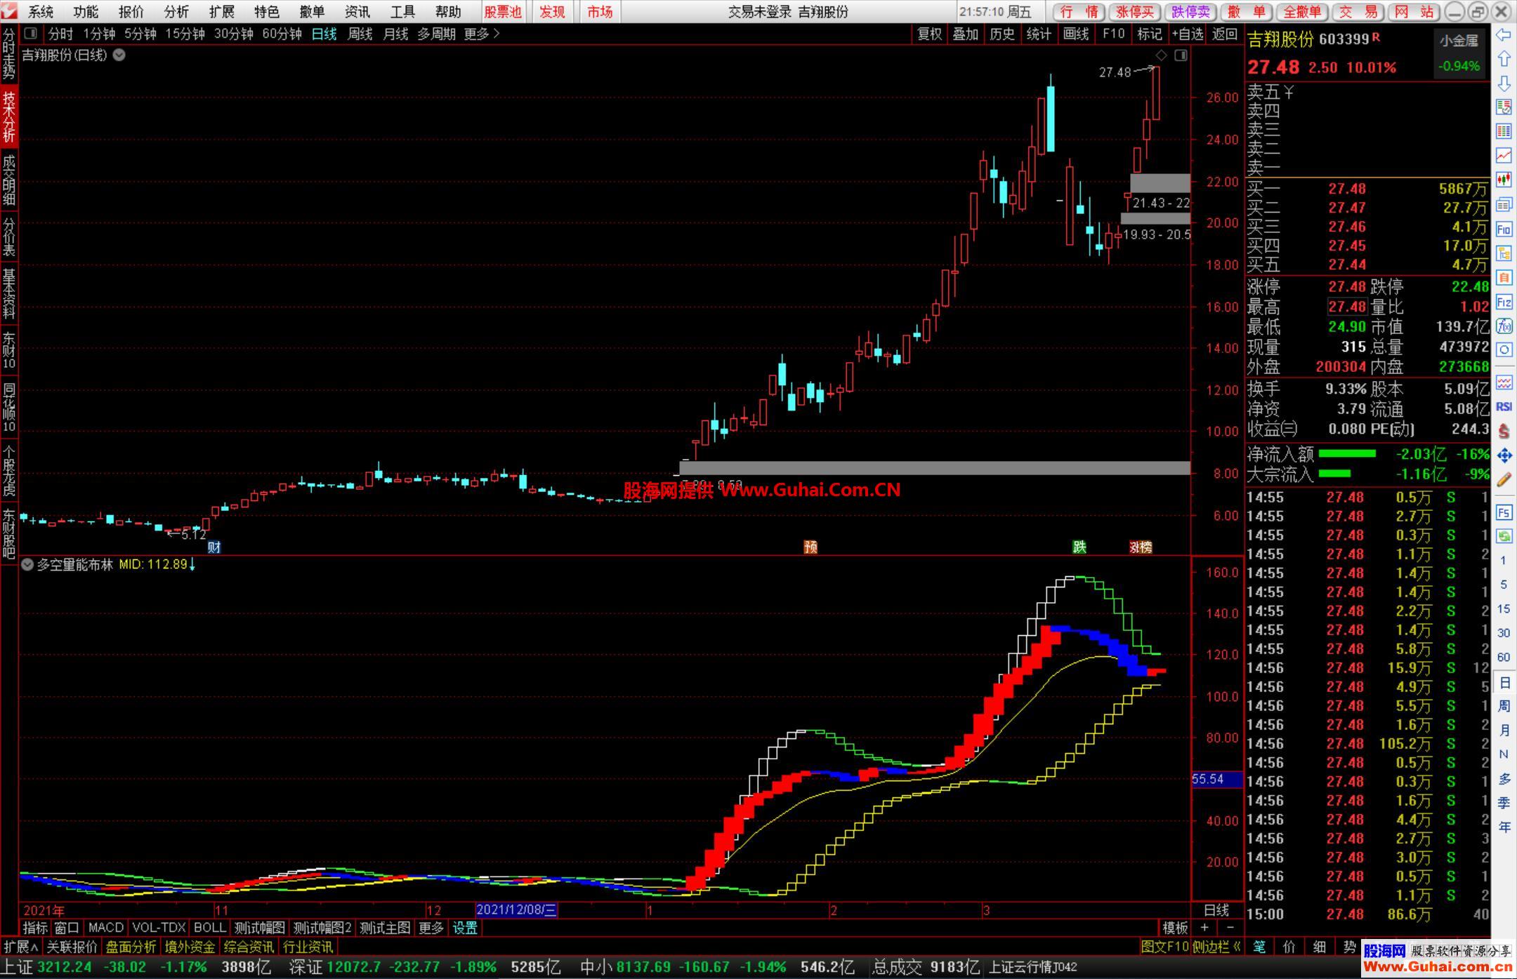Click the orange 自 self-select icon
Image resolution: width=1517 pixels, height=979 pixels.
pyautogui.click(x=1504, y=278)
